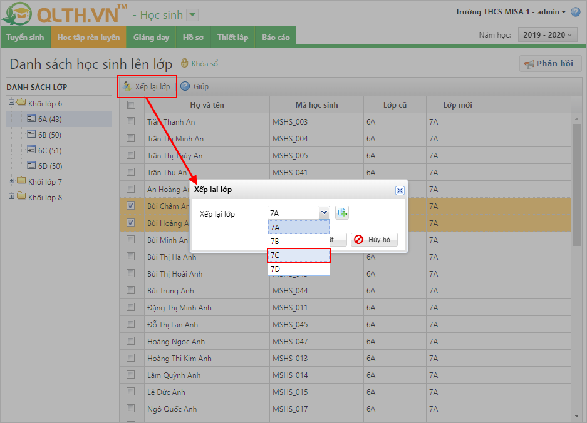Viewport: 587px width, 423px height.
Task: Click the student list scrollbar thumb
Action: click(x=576, y=185)
